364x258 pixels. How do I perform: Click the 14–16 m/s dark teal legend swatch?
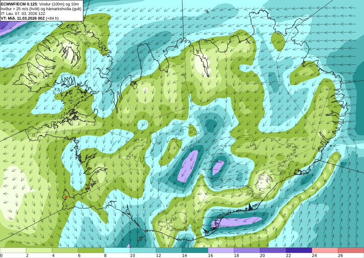tap(195, 250)
